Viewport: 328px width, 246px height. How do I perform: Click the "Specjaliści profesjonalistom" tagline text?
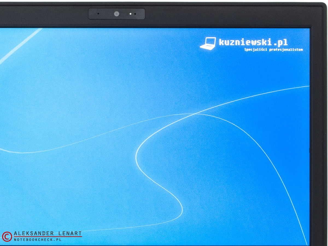tap(274, 50)
